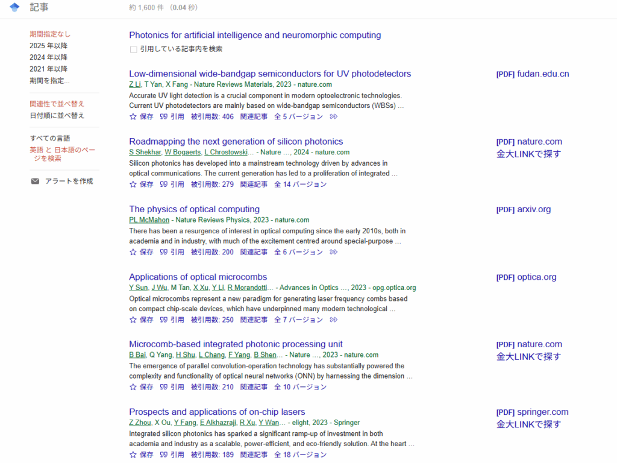
Task: Open The physics of optical computing title
Action: [x=195, y=209]
